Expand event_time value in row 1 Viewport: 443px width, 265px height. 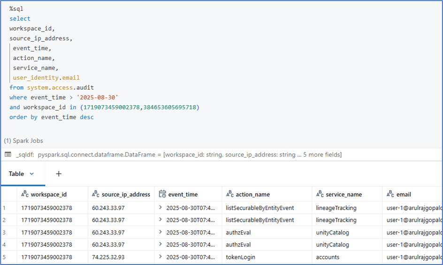point(160,208)
